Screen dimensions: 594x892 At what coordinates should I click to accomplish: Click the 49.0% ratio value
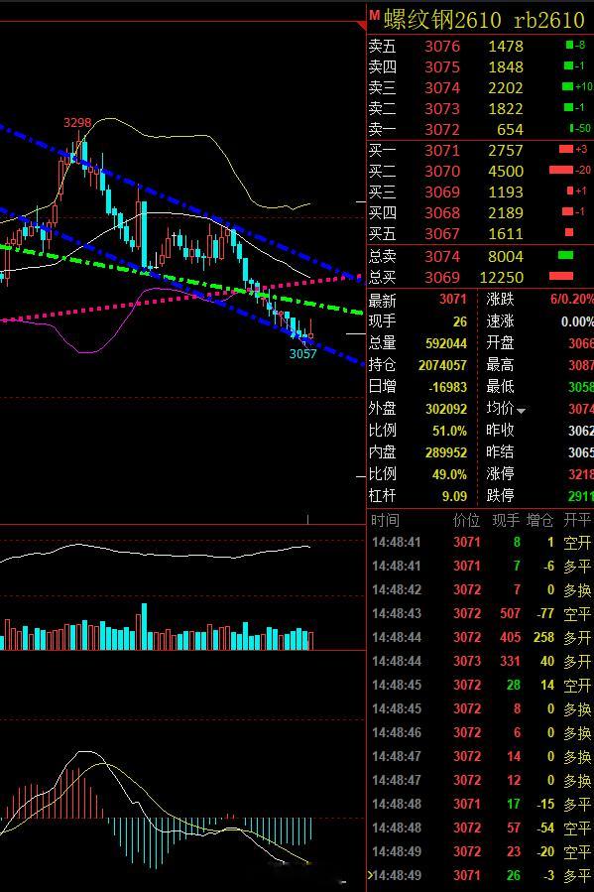click(449, 474)
